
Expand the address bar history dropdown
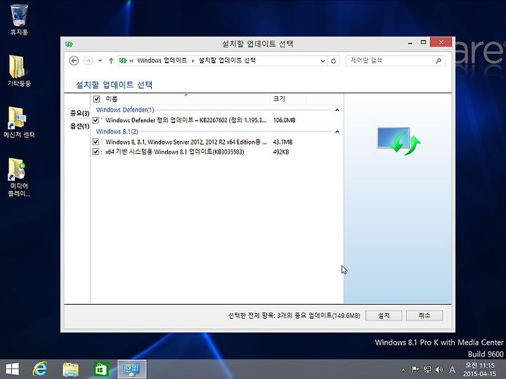(323, 60)
